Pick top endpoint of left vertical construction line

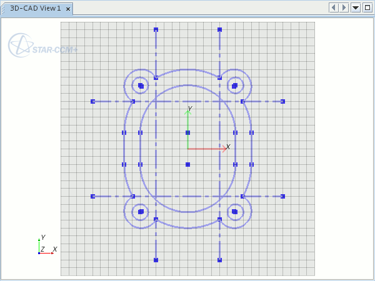156,29
